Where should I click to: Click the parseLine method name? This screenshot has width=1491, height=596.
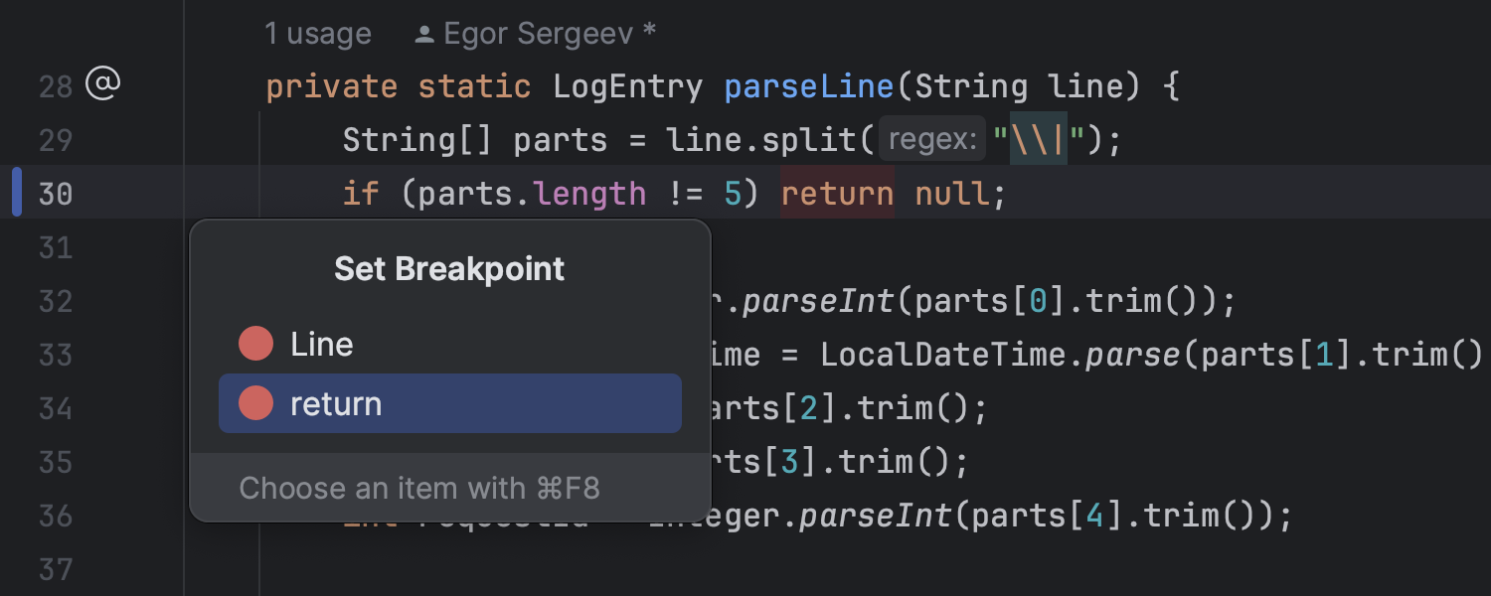tap(809, 86)
